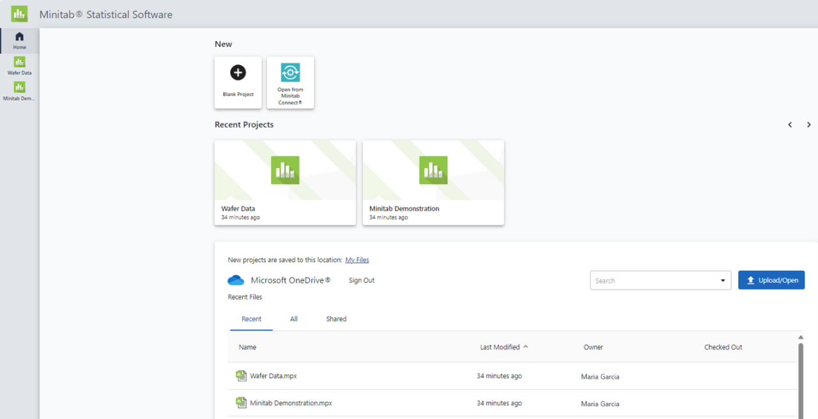Expand the Search dropdown arrow
818x419 pixels.
click(723, 280)
